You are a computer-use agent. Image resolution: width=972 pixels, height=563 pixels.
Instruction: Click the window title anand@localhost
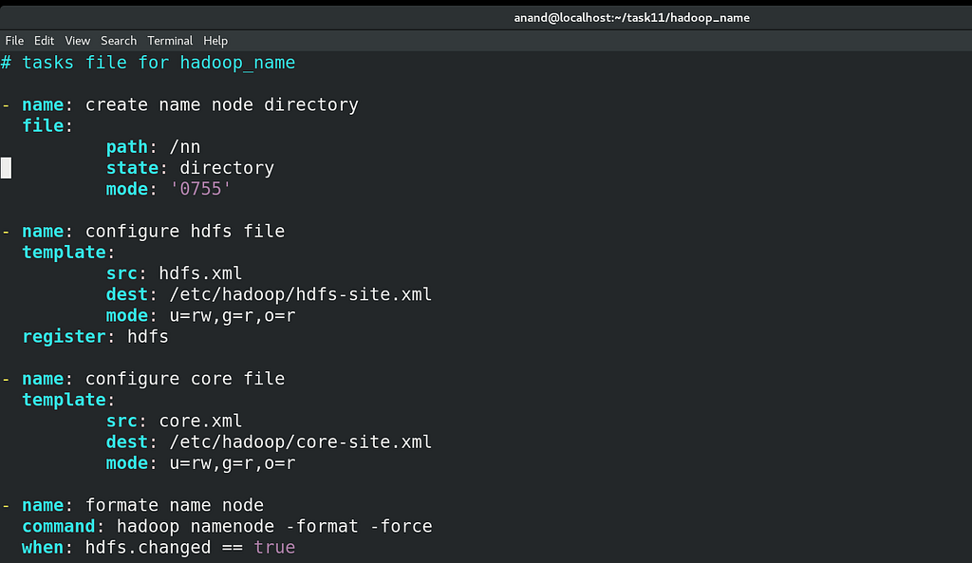point(631,18)
